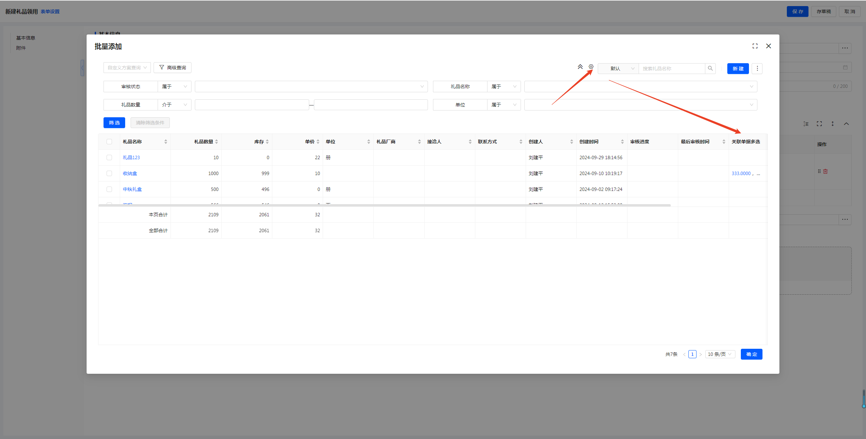Image resolution: width=866 pixels, height=439 pixels.
Task: Focus the gift quantity minimum field
Action: pyautogui.click(x=252, y=105)
